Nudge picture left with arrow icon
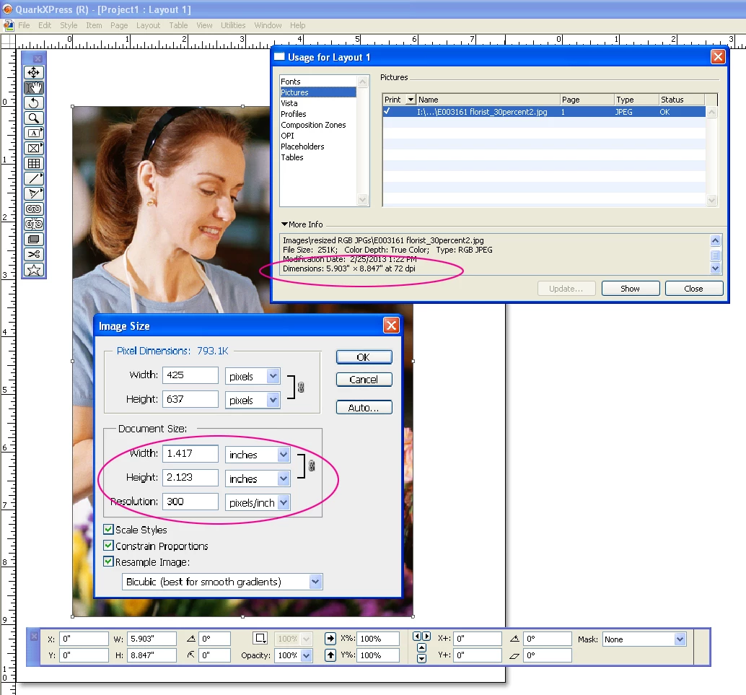Viewport: 746px width, 695px height. click(417, 637)
